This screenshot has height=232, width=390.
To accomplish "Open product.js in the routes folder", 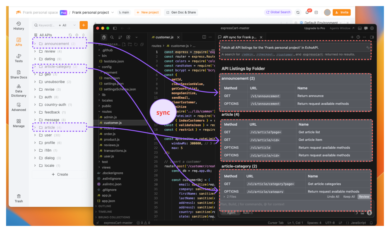I will point(112,140).
